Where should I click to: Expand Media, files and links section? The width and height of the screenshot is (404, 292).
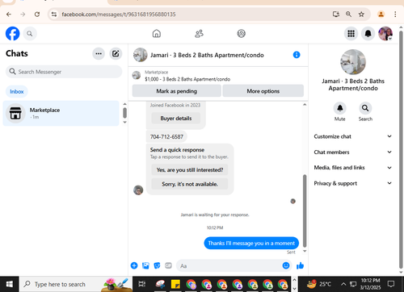pyautogui.click(x=352, y=168)
